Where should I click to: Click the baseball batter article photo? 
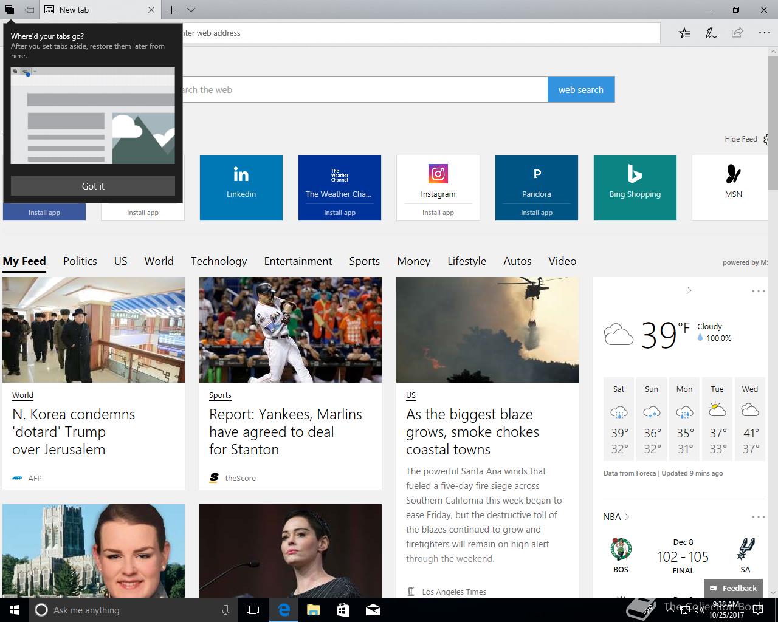click(x=291, y=330)
